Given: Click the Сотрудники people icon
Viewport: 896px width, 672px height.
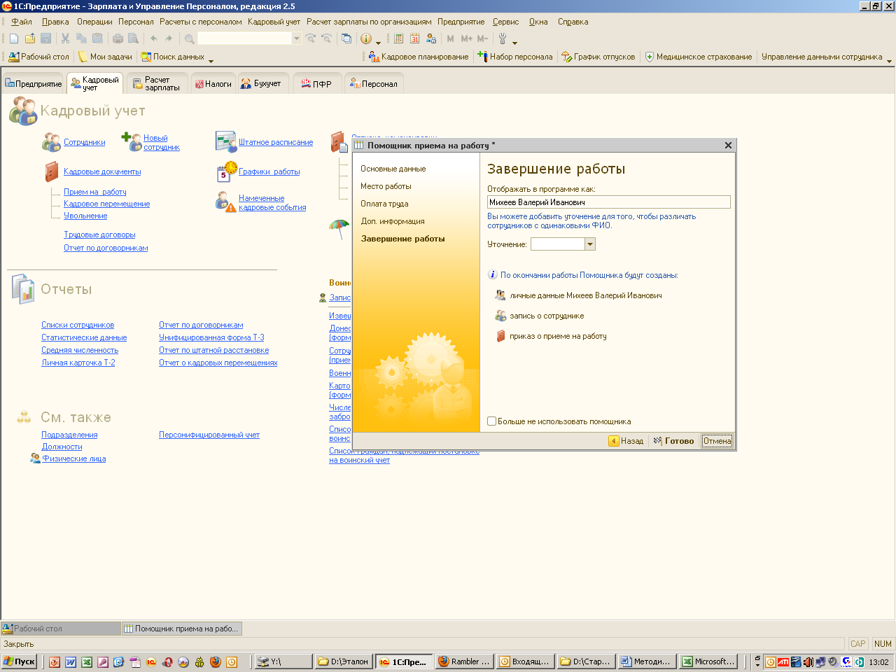Looking at the screenshot, I should pyautogui.click(x=51, y=142).
